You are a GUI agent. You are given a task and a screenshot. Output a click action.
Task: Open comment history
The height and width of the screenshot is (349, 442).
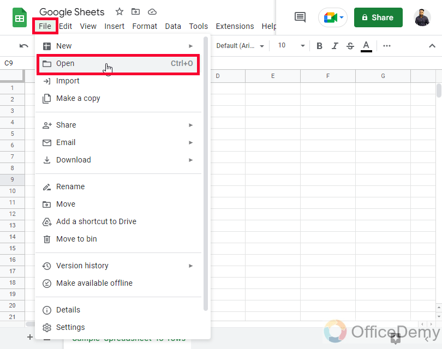[x=299, y=17]
